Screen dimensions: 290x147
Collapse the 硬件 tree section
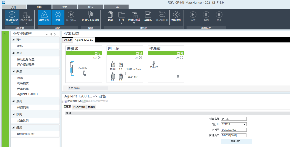pyautogui.click(x=13, y=40)
